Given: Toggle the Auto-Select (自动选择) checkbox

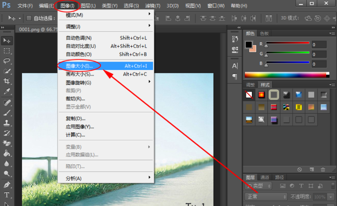Looking at the screenshot, I should 29,18.
